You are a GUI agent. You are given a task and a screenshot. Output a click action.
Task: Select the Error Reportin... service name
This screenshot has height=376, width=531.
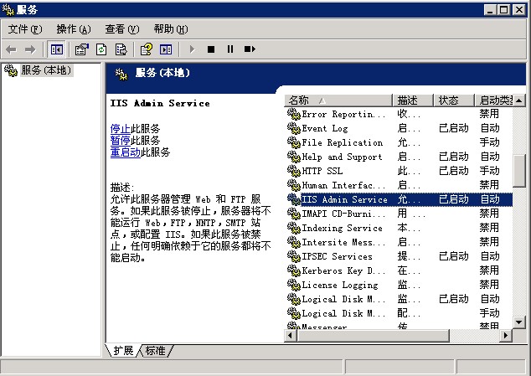pos(343,114)
